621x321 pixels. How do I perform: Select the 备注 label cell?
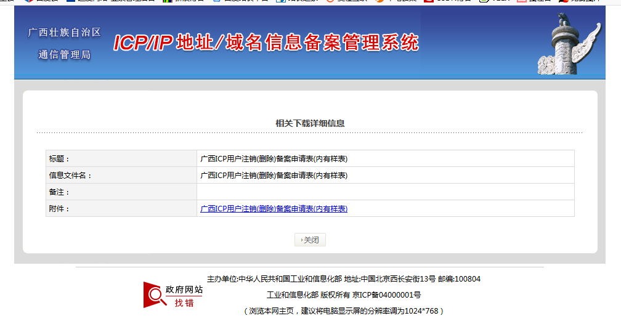[121, 192]
